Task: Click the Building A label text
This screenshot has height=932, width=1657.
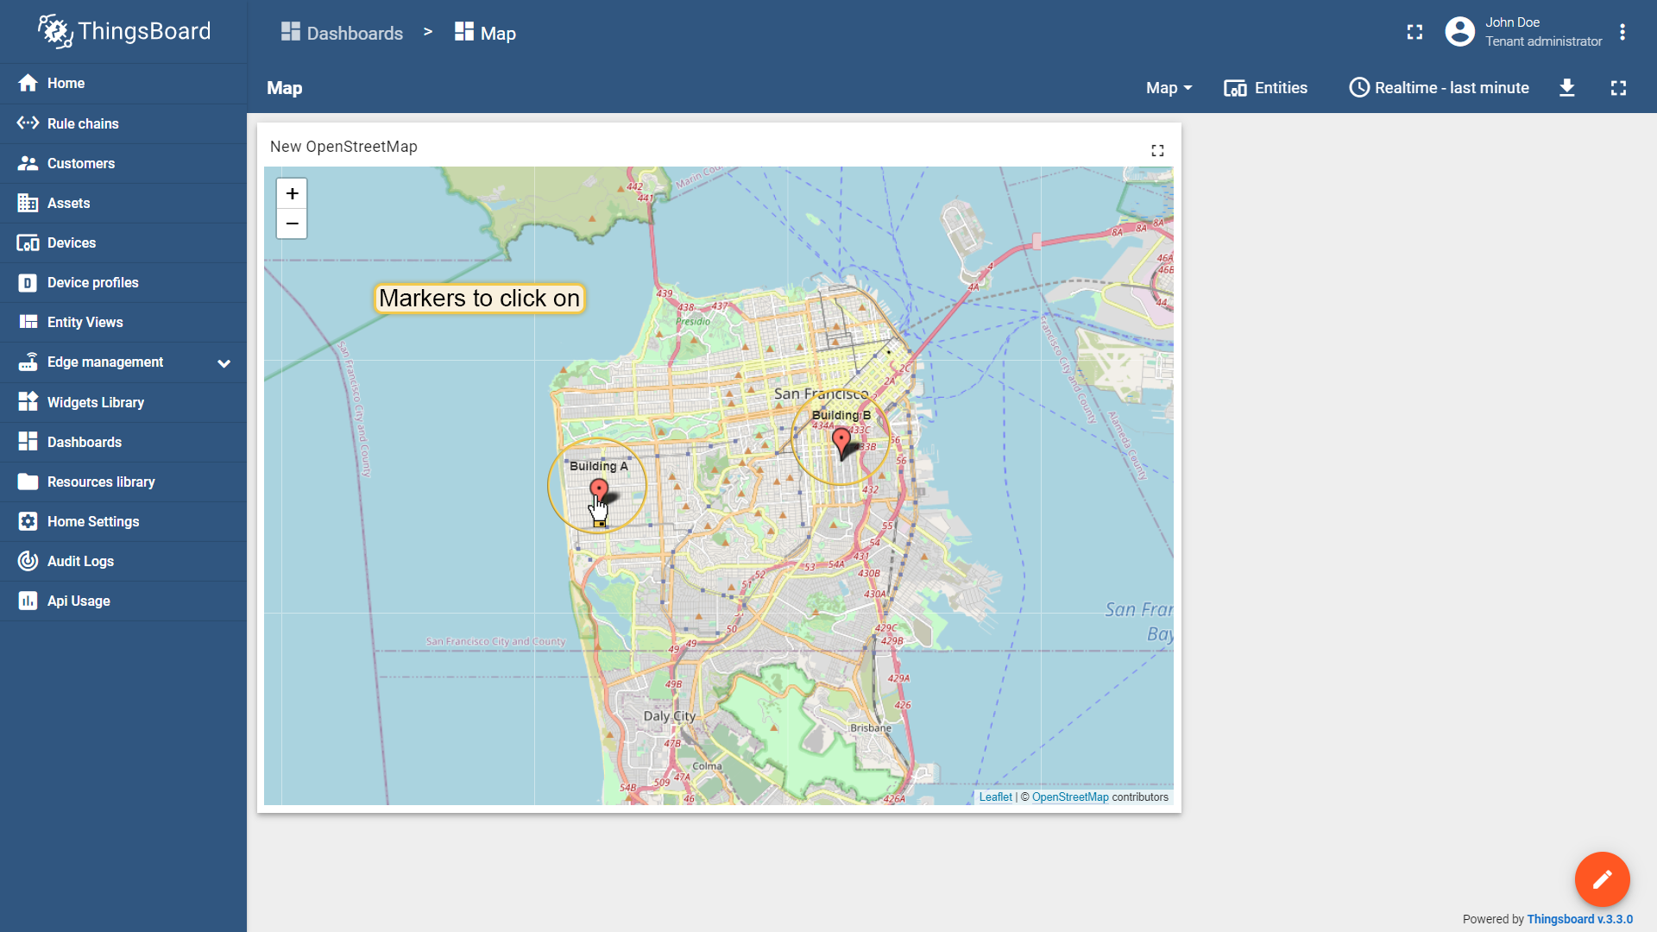Action: point(598,466)
